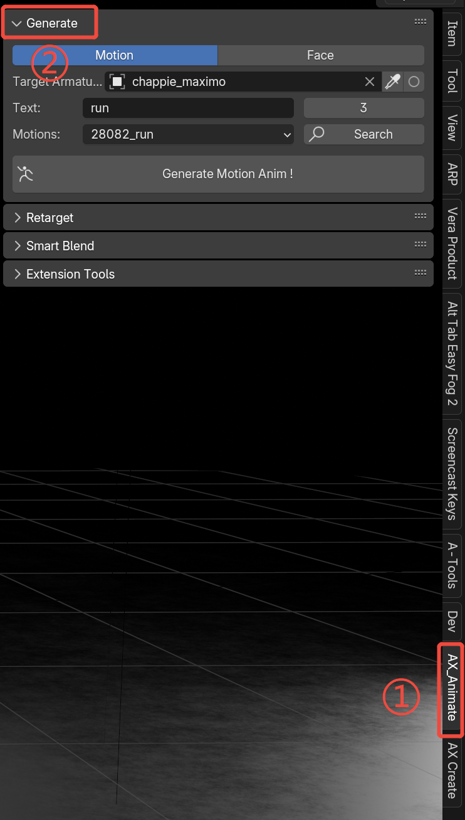Switch to the Face mode toggle

point(321,55)
